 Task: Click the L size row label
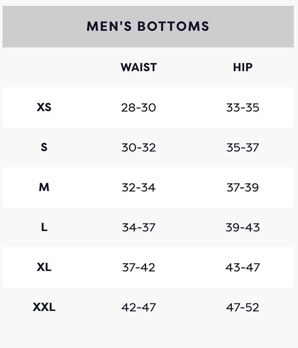(x=44, y=227)
